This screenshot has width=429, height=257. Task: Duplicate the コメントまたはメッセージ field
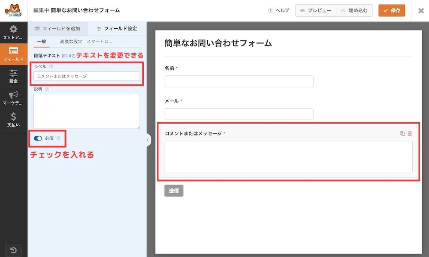tap(402, 133)
